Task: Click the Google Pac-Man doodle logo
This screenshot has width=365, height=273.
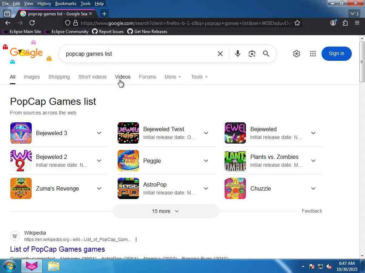Action: click(26, 53)
